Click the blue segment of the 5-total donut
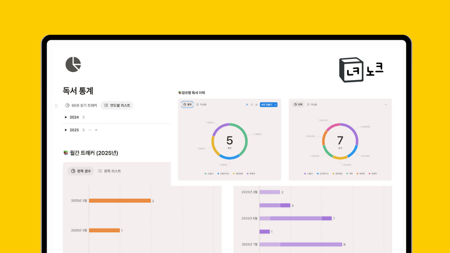This screenshot has height=253, width=450. point(230,158)
